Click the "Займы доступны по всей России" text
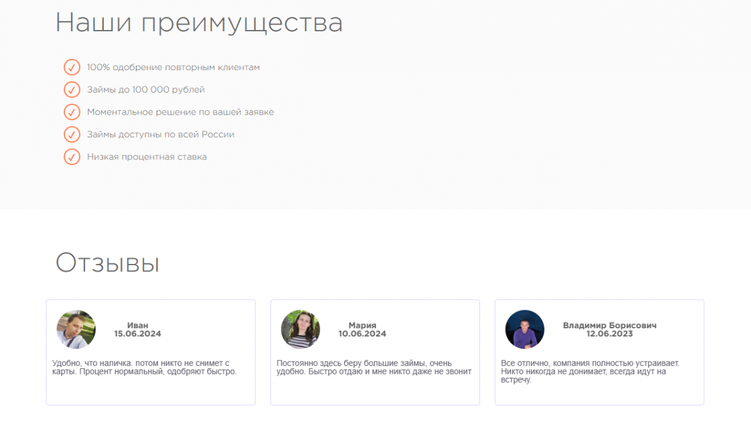The height and width of the screenshot is (429, 751). pyautogui.click(x=160, y=134)
